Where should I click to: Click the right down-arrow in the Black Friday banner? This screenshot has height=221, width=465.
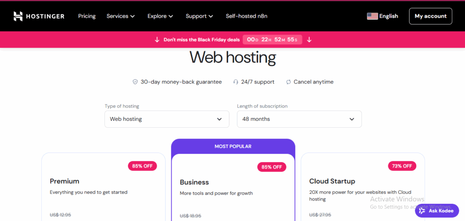[309, 40]
